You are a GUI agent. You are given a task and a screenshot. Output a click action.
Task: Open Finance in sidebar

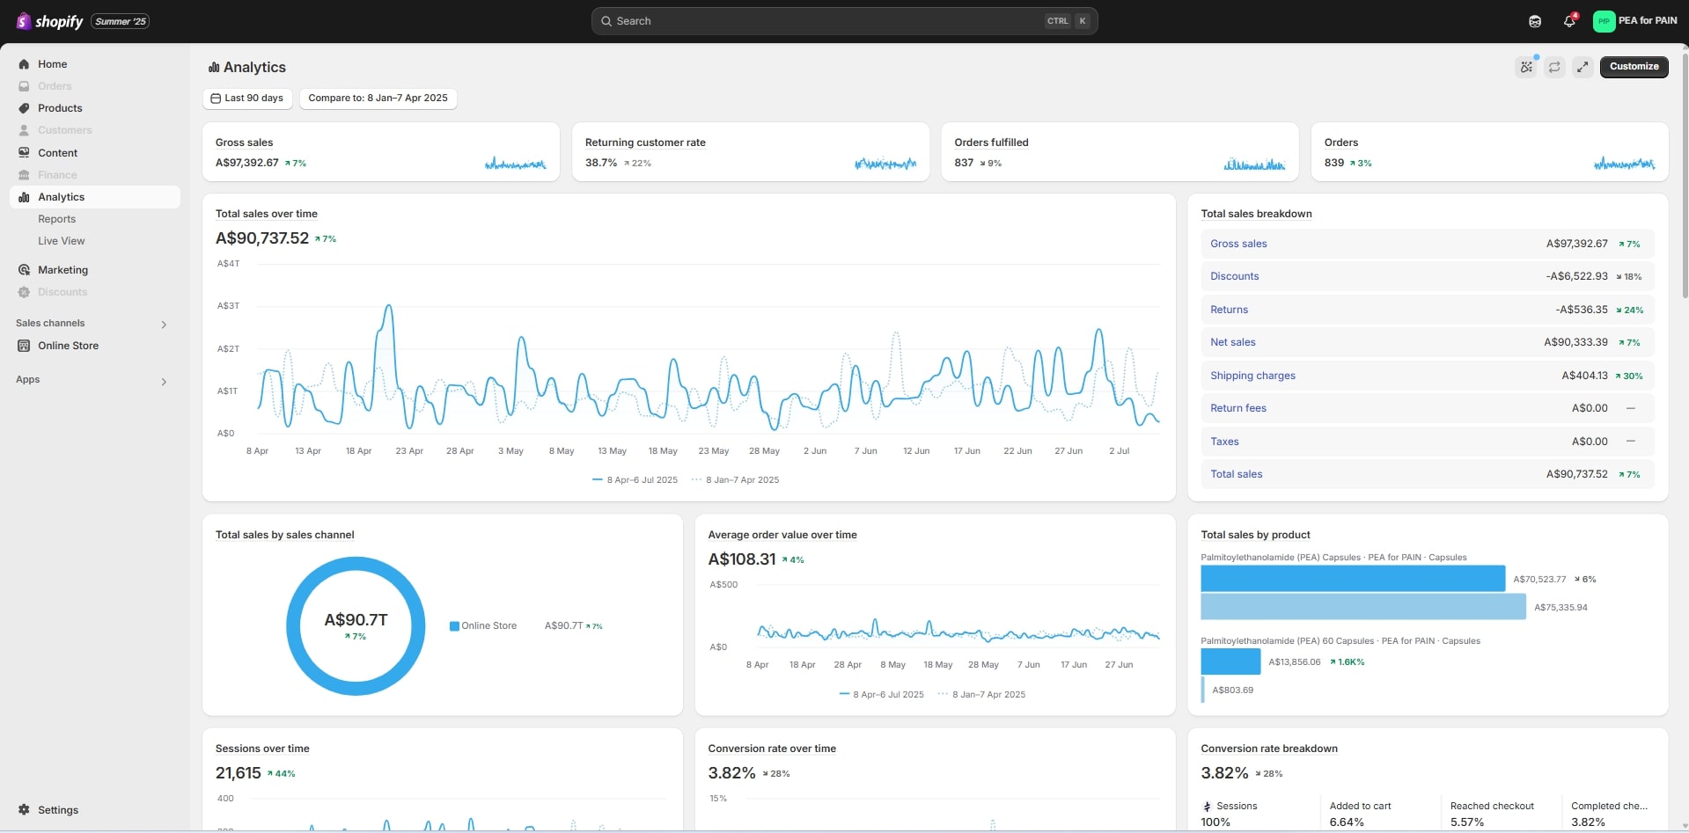pos(57,175)
